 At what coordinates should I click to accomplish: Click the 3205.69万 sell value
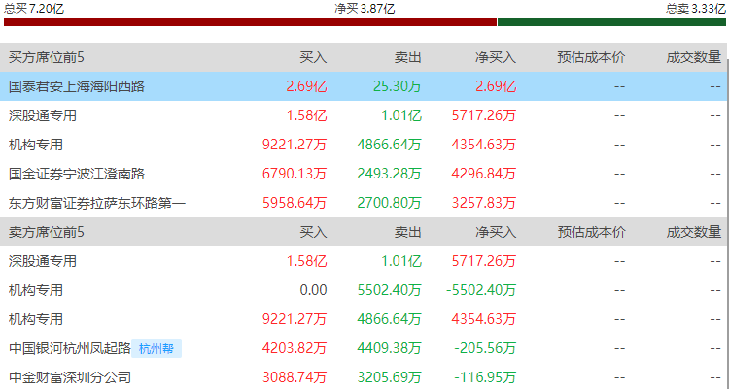pos(390,377)
